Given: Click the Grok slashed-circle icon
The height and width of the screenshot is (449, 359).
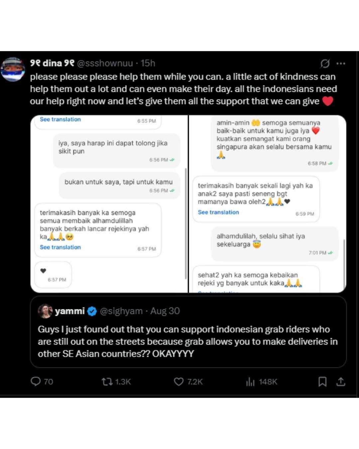Looking at the screenshot, I should [325, 63].
